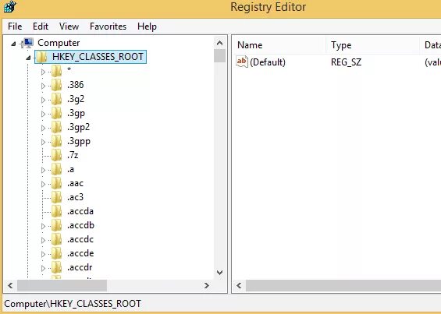Expand the .accdb key
441x314 pixels.
pos(43,227)
